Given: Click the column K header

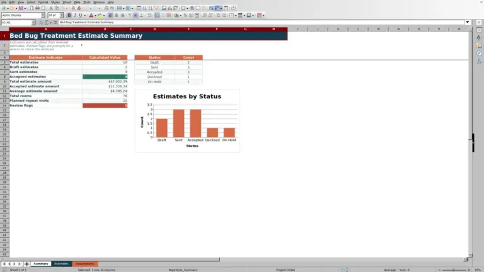Looking at the screenshot, I should pyautogui.click(x=338, y=29).
